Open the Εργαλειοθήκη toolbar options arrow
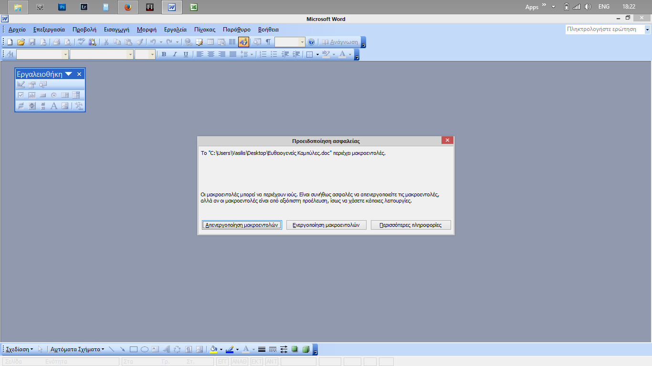 pyautogui.click(x=69, y=74)
